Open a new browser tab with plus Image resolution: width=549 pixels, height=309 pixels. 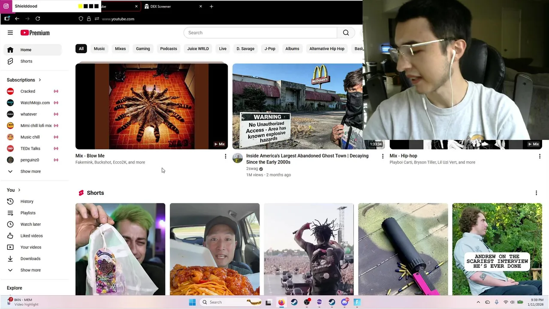[x=211, y=6]
